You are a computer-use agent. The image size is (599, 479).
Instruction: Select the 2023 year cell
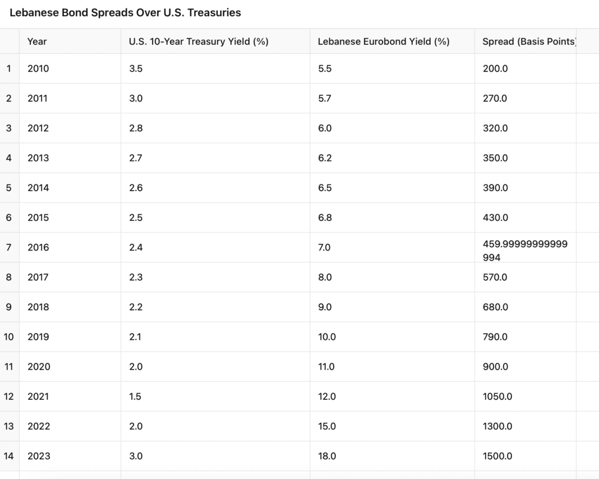pos(38,456)
